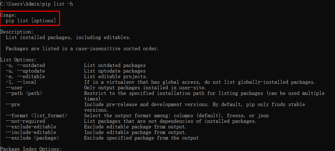Click the "List installed packages, including editables" line
335x151 pixels.
click(68, 37)
